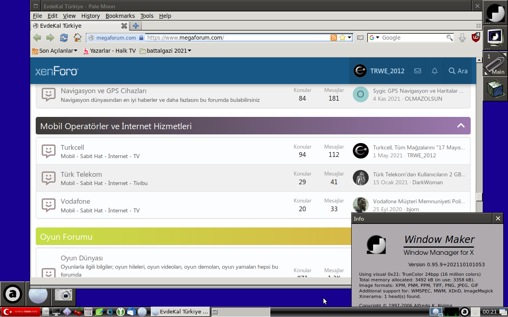Click the wifi network tray icon
508x317 pixels.
[x=475, y=312]
